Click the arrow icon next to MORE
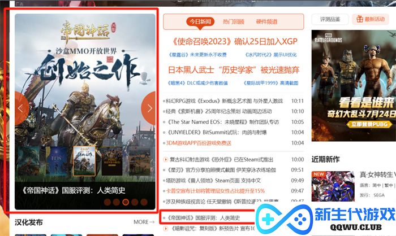 coord(152,222)
